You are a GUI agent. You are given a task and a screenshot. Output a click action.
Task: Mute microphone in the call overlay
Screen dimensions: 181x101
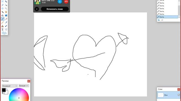click(60, 1)
